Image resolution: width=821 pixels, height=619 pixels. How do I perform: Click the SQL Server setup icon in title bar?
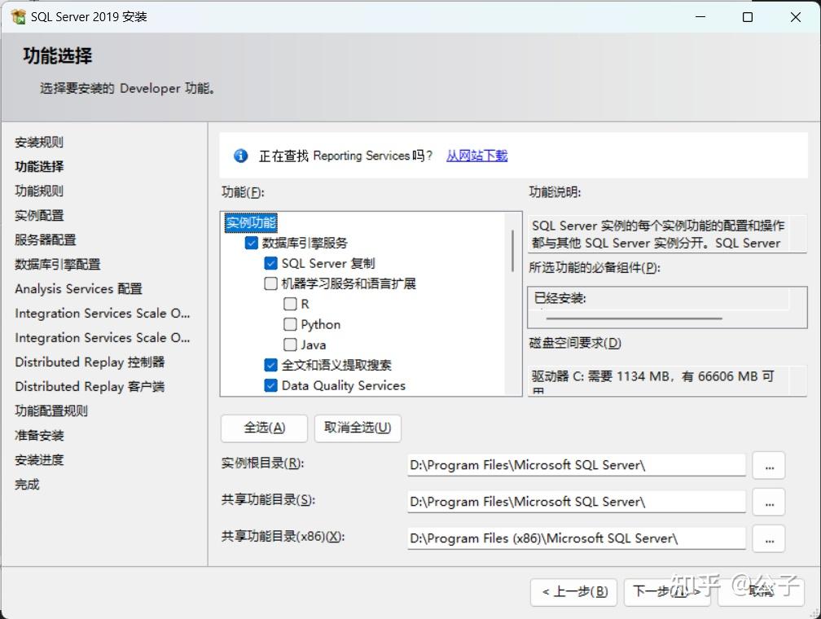click(18, 16)
